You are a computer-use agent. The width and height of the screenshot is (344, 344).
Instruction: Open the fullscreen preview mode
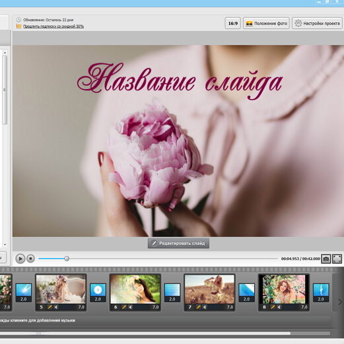click(x=337, y=259)
